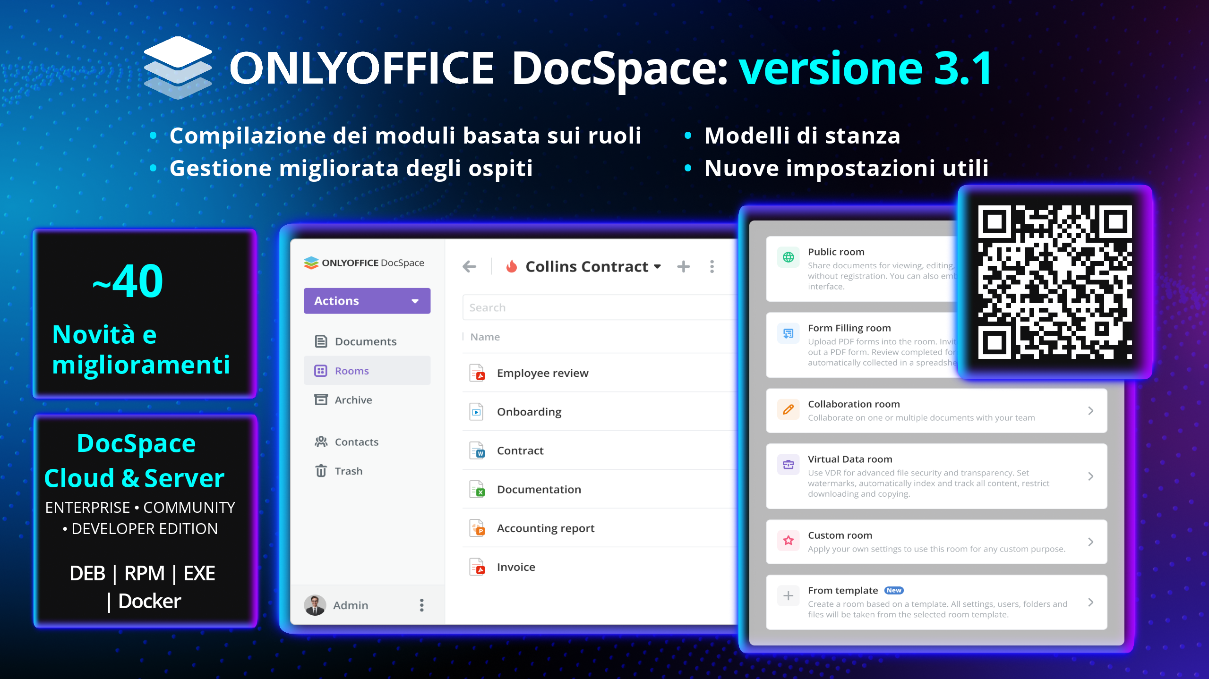
Task: Open Archive in the sidebar
Action: [367, 400]
